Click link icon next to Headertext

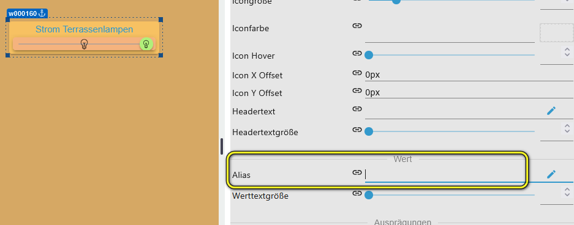pyautogui.click(x=357, y=109)
